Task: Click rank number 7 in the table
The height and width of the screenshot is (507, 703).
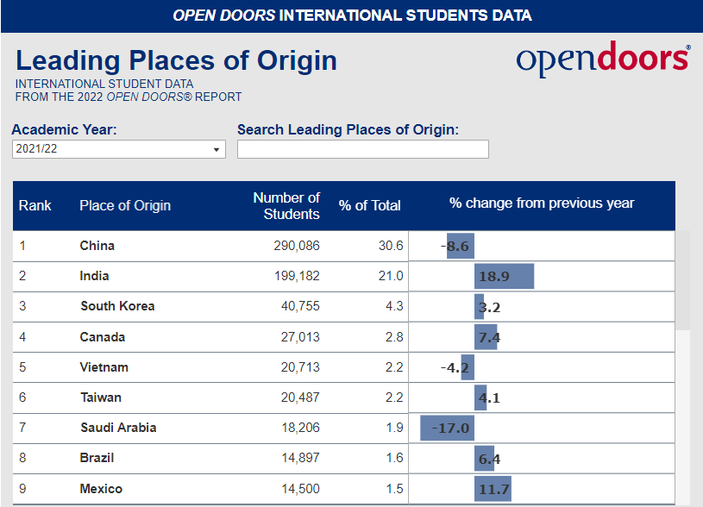Action: [x=22, y=428]
